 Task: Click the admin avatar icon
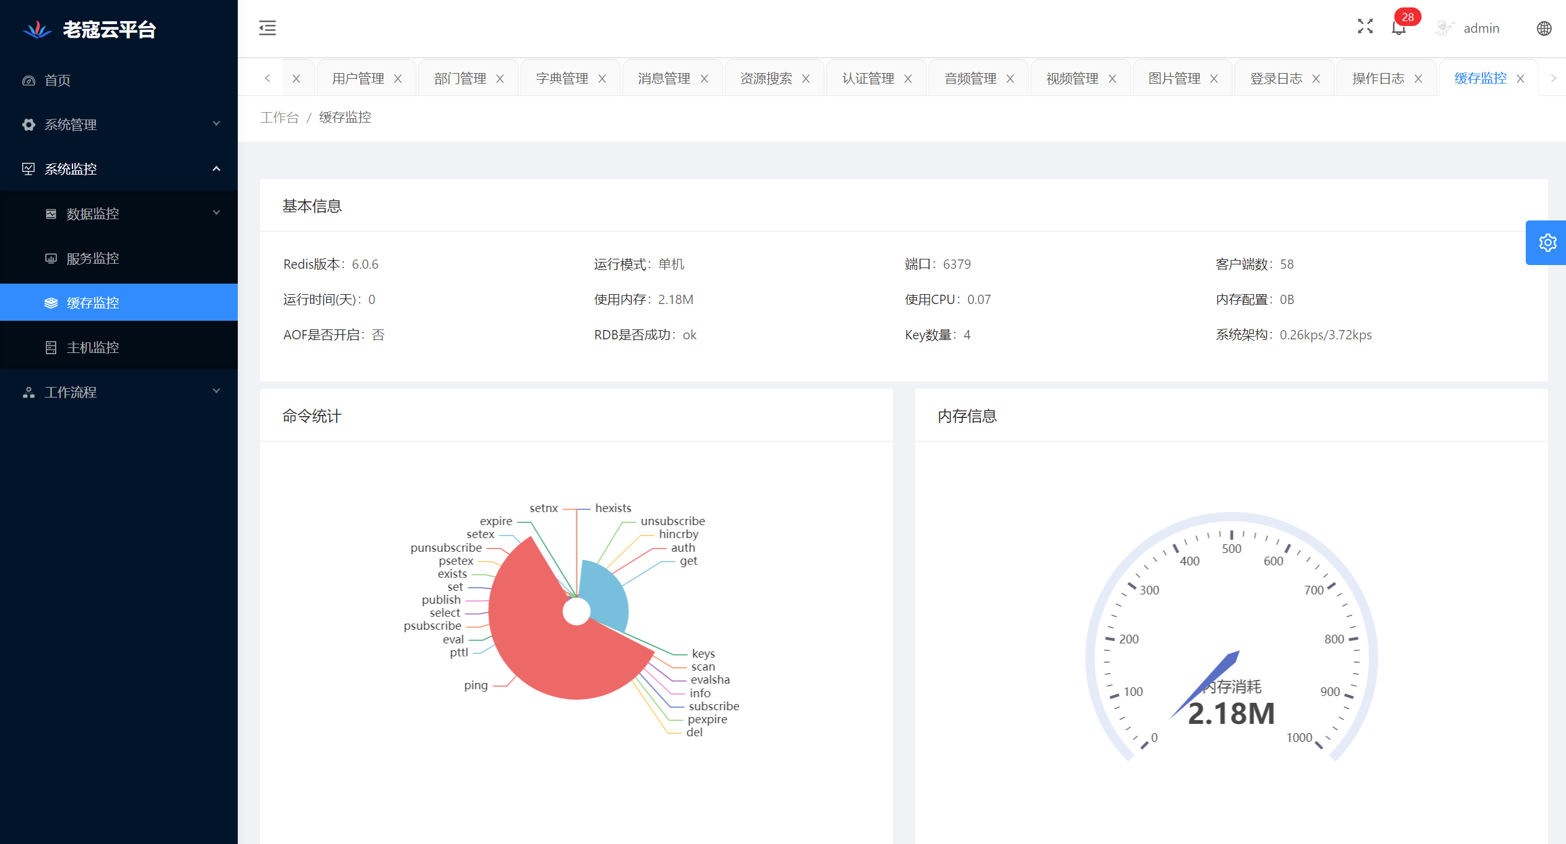(1444, 28)
